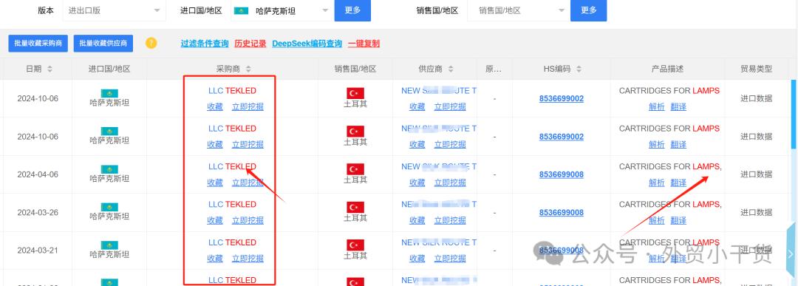Click Kazakhstan flag in 2024-03-21 row
Viewport: 798px width, 286px height.
pos(109,245)
